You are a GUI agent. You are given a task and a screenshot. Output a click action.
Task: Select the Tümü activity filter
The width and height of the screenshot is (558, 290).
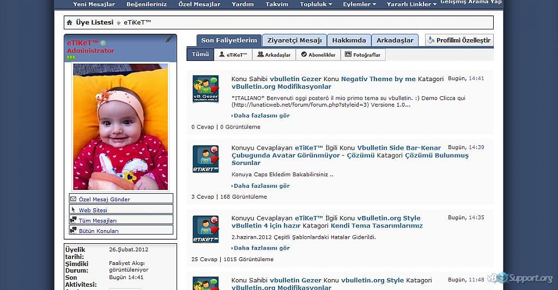tap(201, 54)
